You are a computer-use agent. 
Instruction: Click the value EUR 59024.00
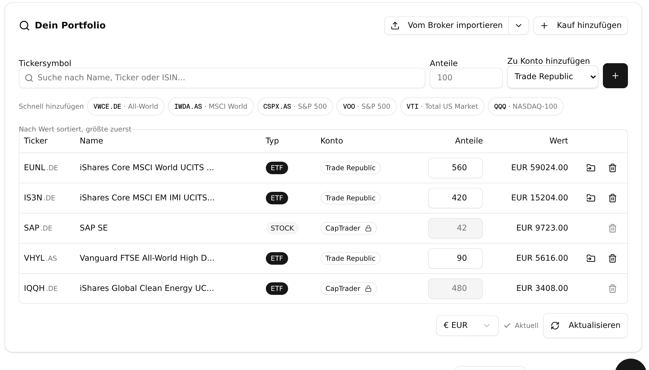coord(539,168)
